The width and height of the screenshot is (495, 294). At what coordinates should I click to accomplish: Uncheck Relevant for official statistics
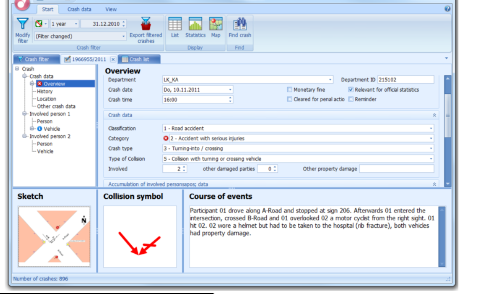click(x=351, y=89)
